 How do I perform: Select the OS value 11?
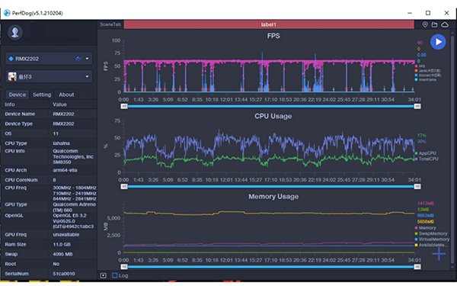(56, 133)
